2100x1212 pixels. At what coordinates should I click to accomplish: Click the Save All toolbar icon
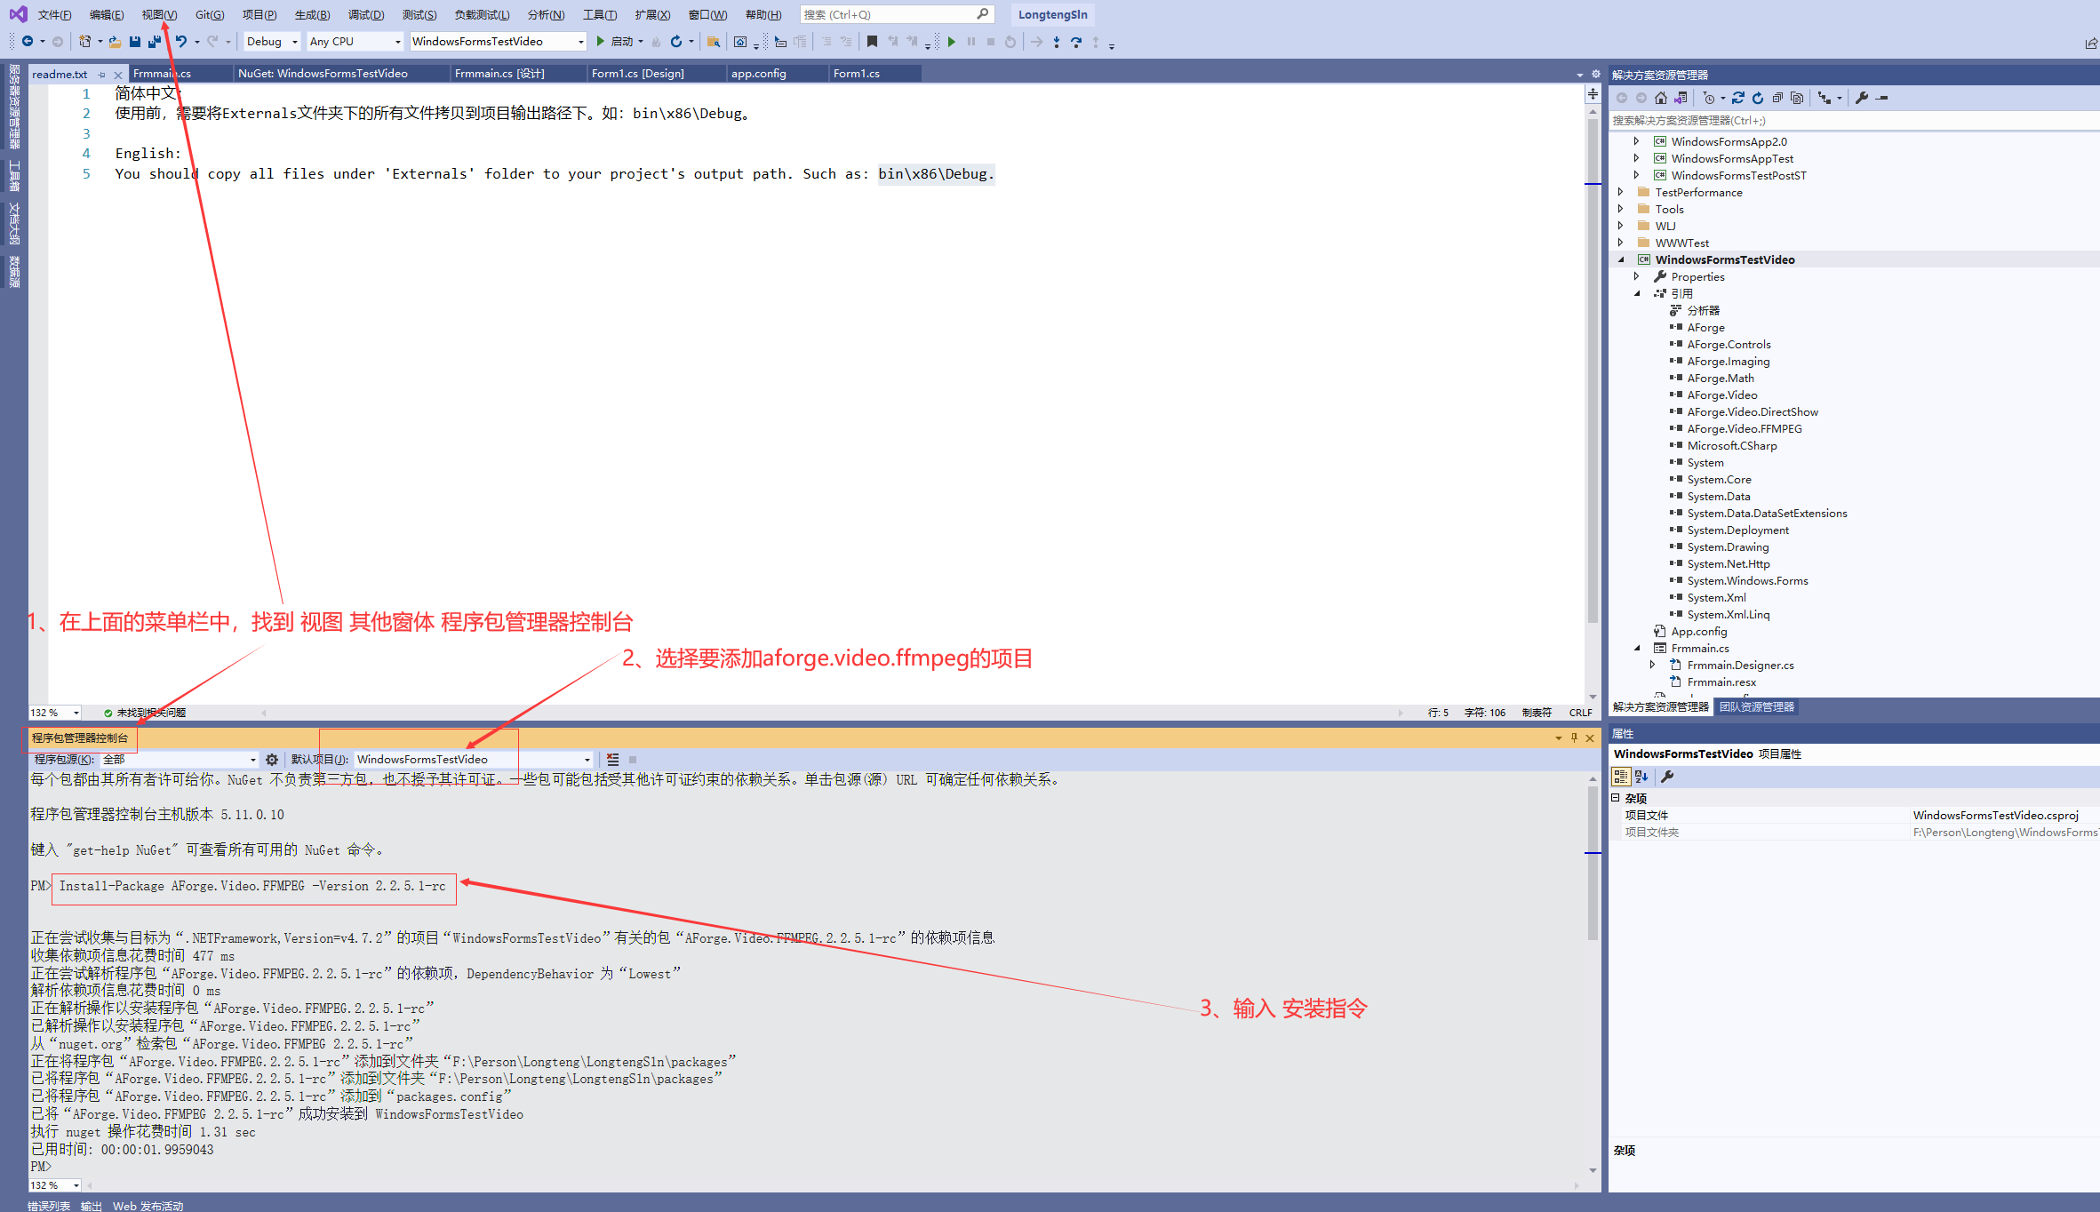point(154,42)
